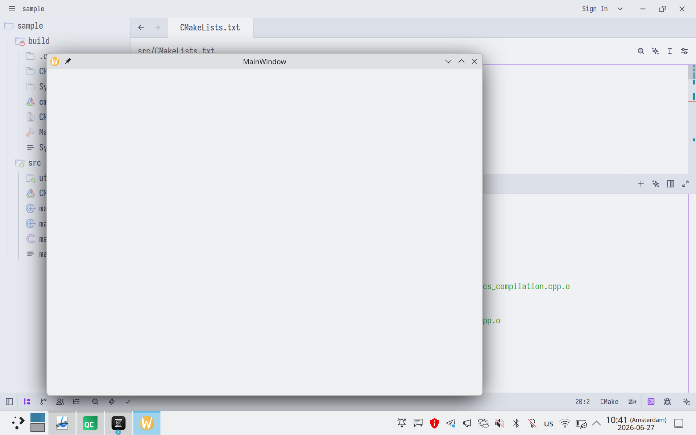Toggle the crossed-out light bulb tray icon

pyautogui.click(x=532, y=423)
